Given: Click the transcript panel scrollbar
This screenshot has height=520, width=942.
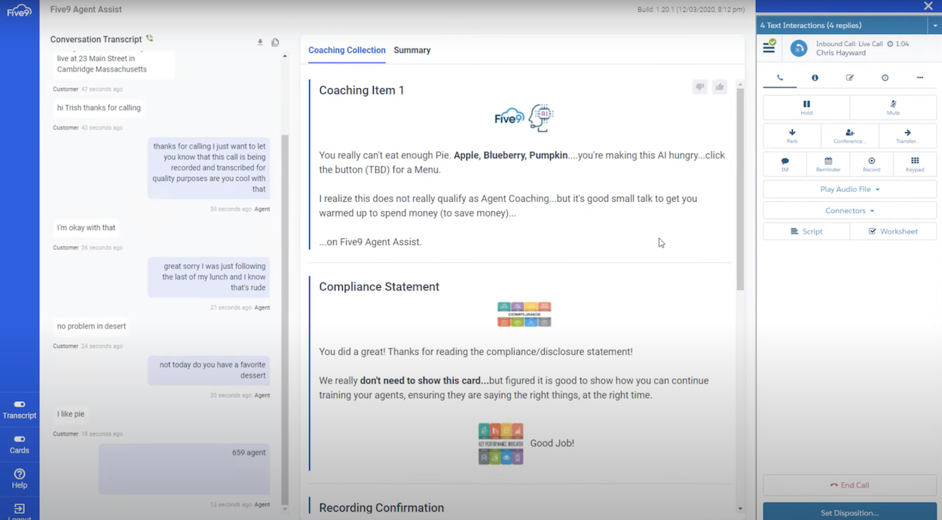Looking at the screenshot, I should tap(285, 320).
